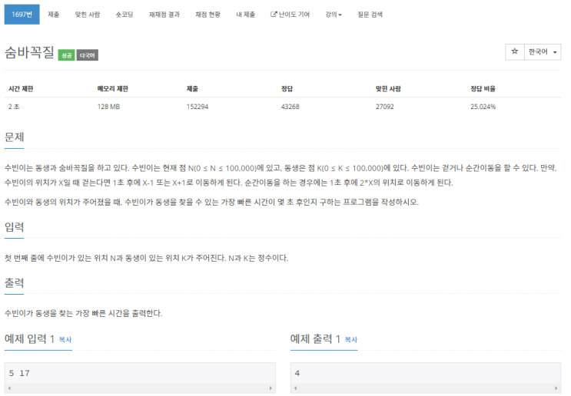The image size is (571, 396).
Task: Click the 128 MB memory limit value
Action: (x=108, y=107)
